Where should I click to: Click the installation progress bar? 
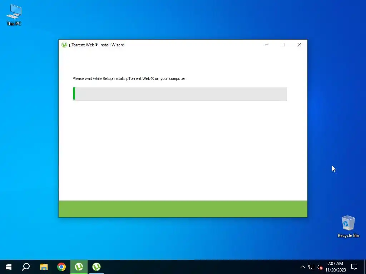coord(180,94)
